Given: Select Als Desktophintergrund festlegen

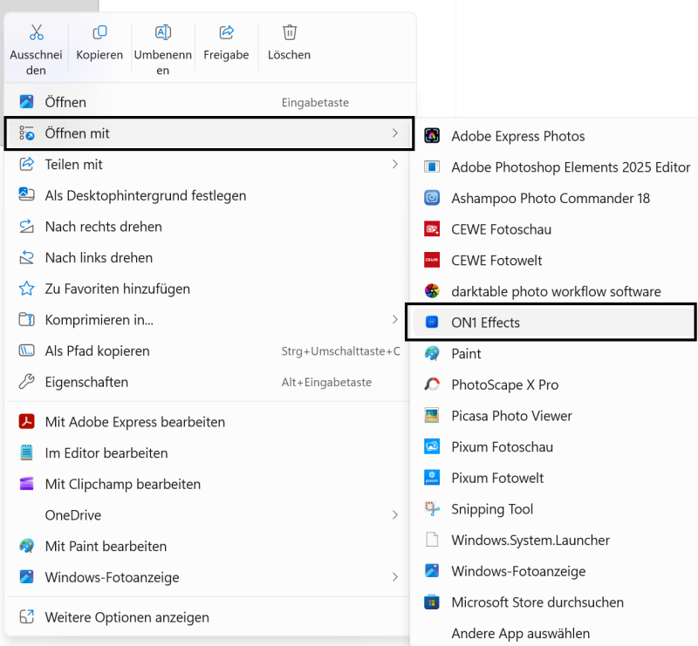Looking at the screenshot, I should pyautogui.click(x=145, y=195).
